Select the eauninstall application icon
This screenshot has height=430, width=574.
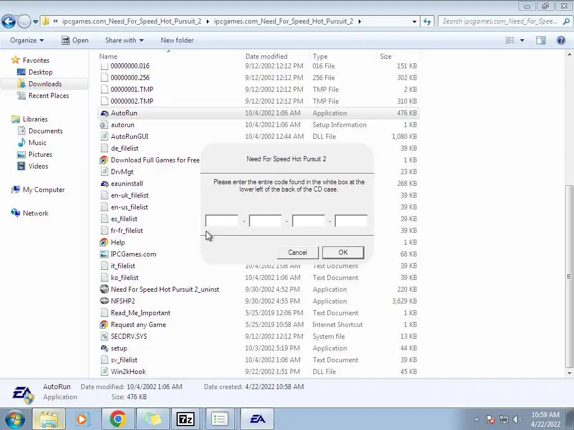tap(104, 184)
